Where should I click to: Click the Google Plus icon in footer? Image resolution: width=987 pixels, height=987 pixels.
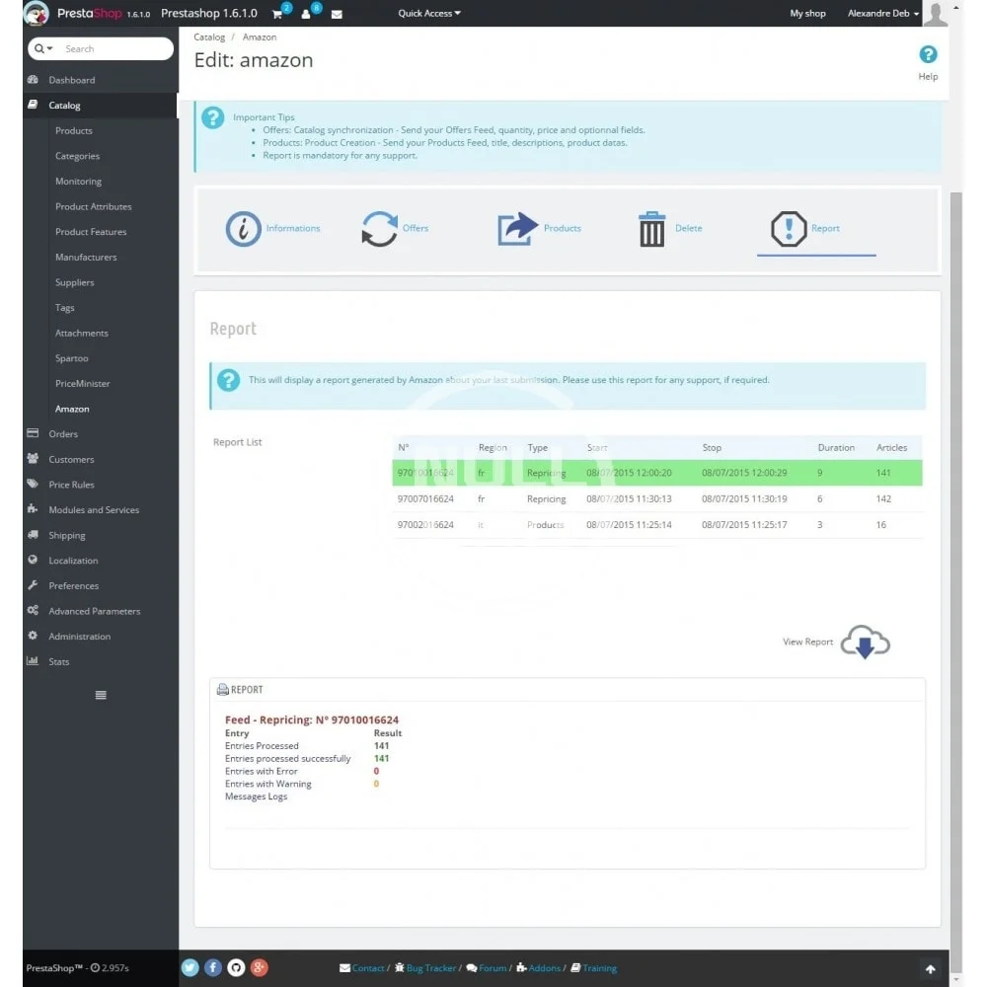coord(260,968)
